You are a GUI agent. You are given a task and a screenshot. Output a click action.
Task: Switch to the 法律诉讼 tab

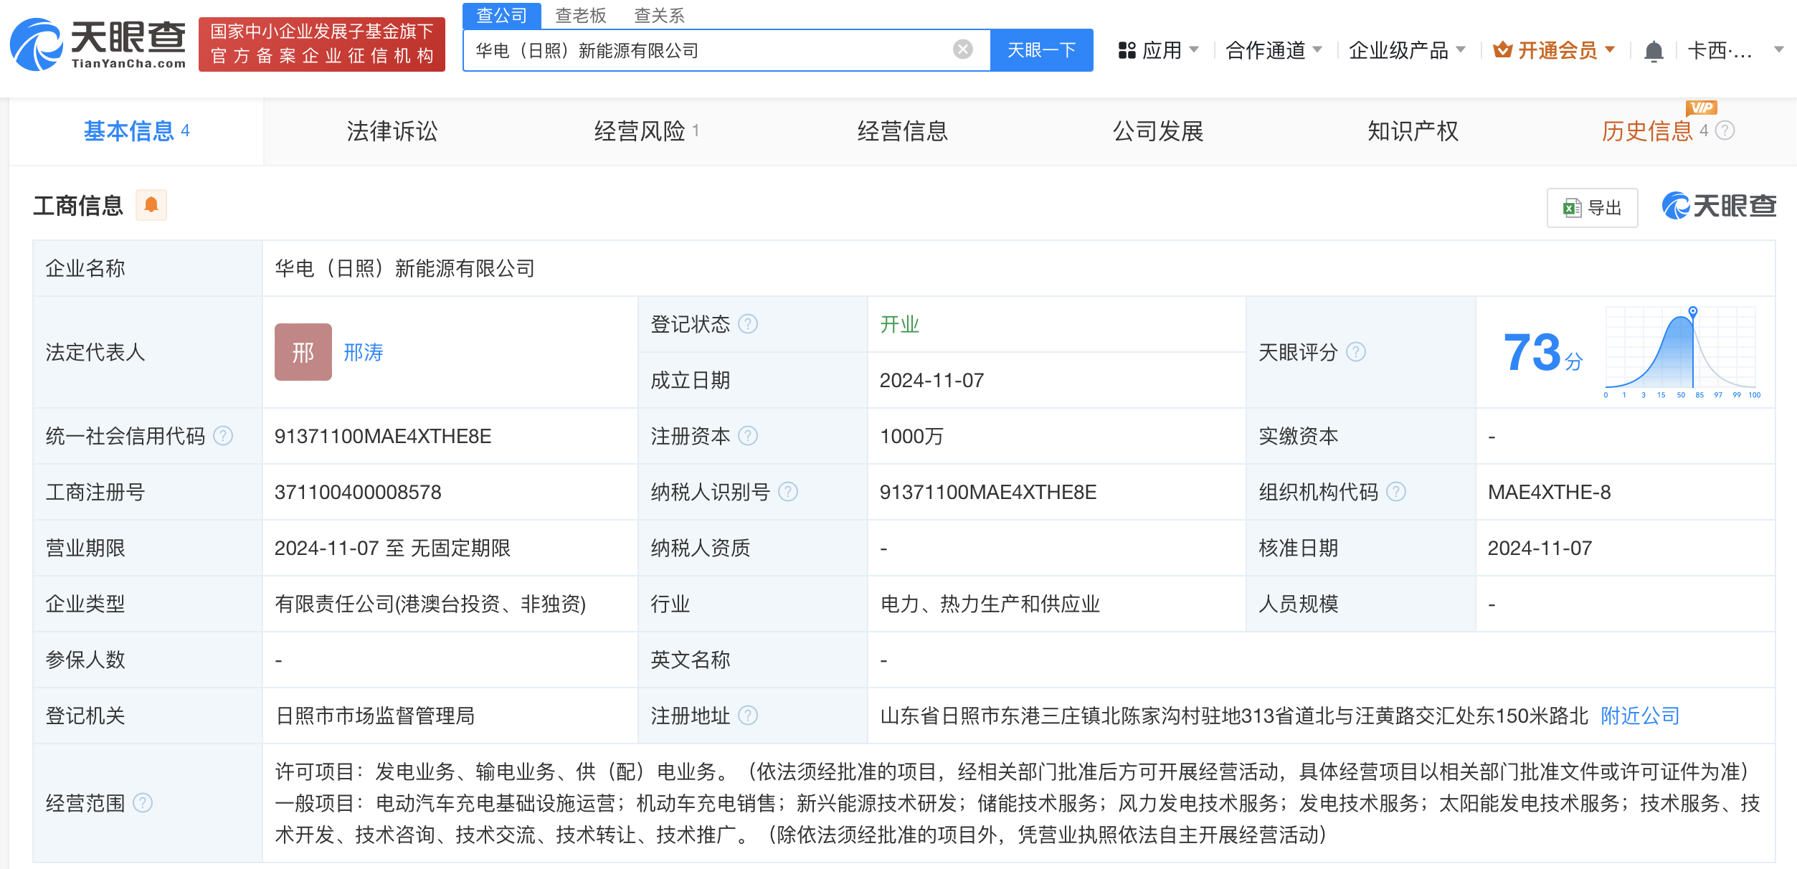tap(392, 131)
